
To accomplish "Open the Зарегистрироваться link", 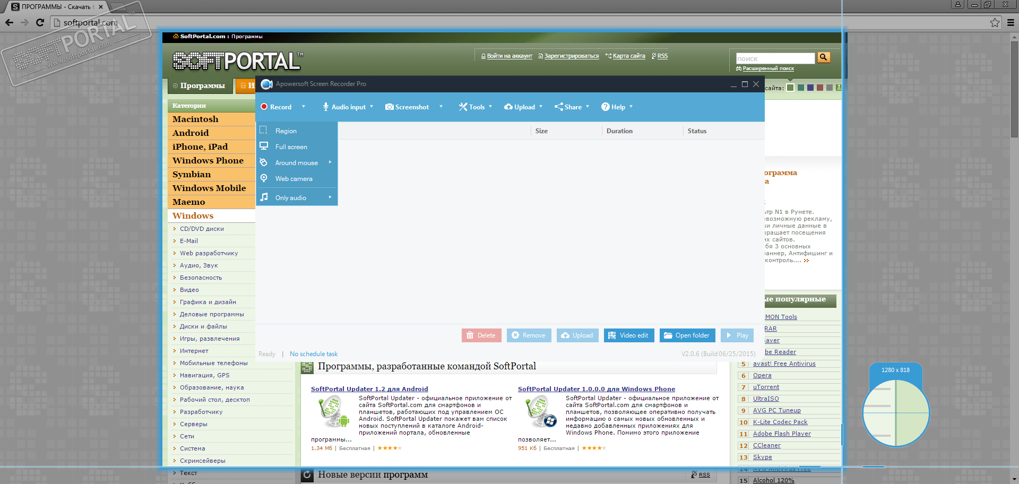I will 572,56.
